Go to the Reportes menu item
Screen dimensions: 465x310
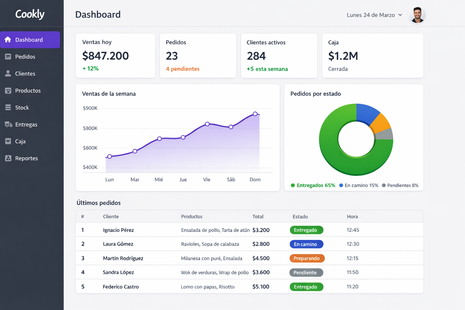click(26, 158)
